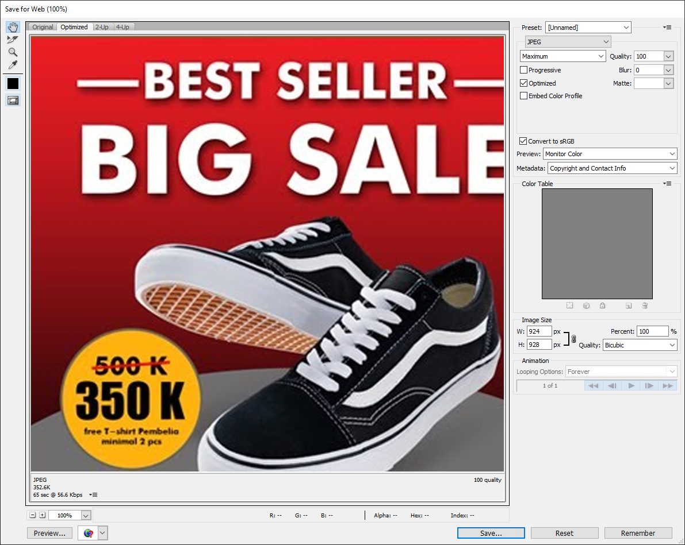Click the '352.6K' file size text
This screenshot has width=685, height=545.
(42, 488)
